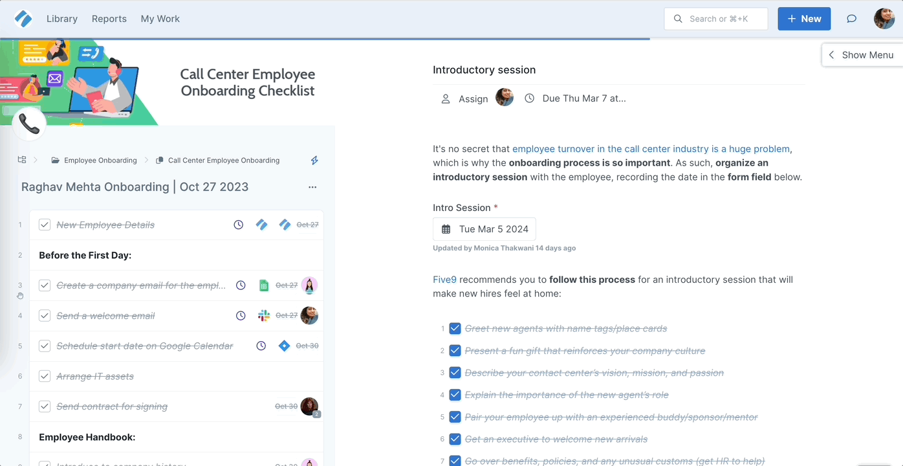Image resolution: width=903 pixels, height=466 pixels.
Task: Open the comments speech bubble icon
Action: click(x=852, y=19)
